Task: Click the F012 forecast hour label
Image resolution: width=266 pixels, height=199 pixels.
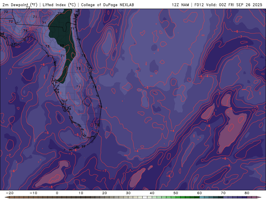Action: 199,5
